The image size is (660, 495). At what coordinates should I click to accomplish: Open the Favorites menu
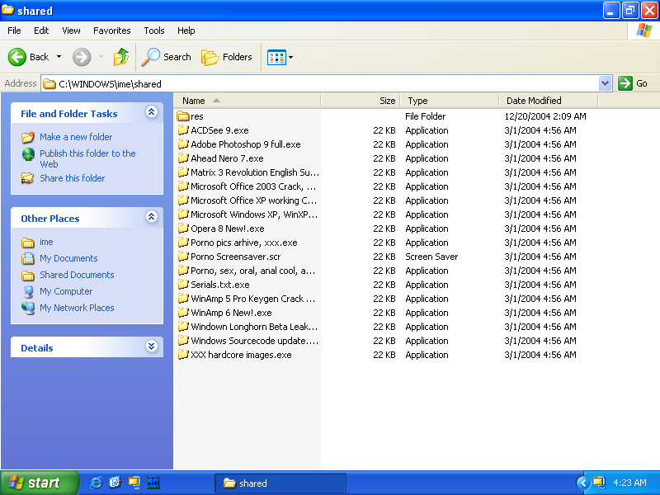pos(112,31)
